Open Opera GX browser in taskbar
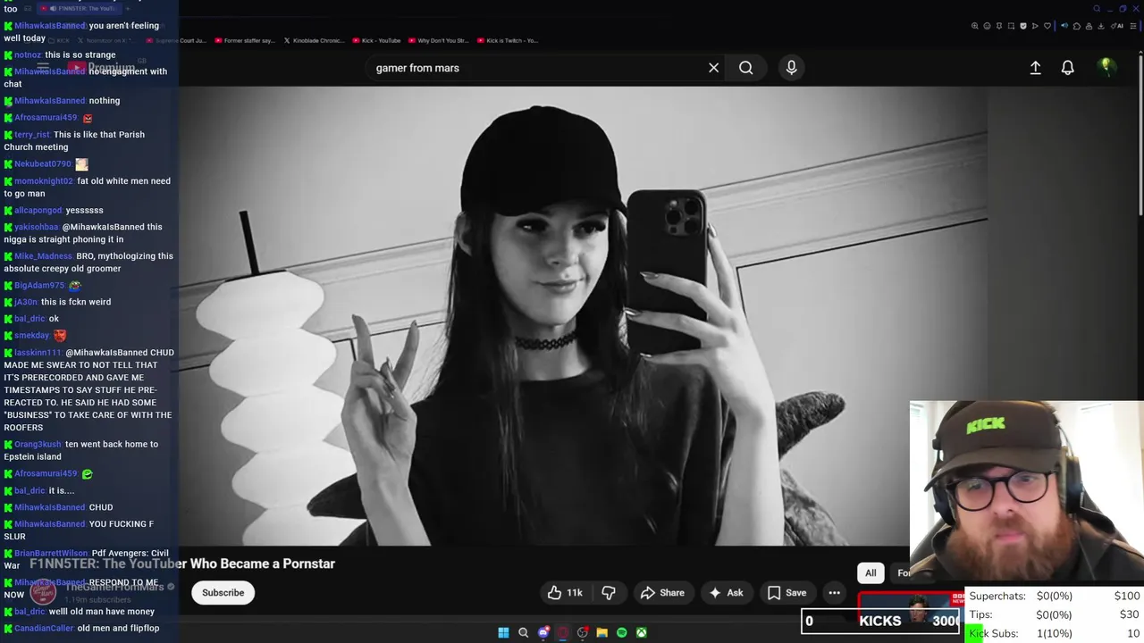Screen dimensions: 1144x643 click(563, 632)
